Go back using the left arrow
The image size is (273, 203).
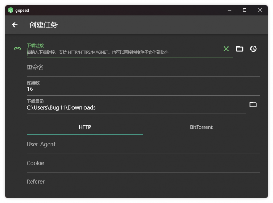[15, 25]
